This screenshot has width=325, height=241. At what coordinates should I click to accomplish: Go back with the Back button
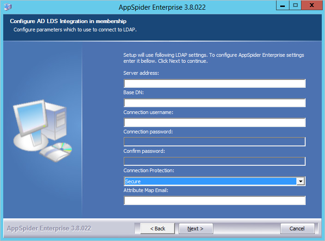pos(155,229)
